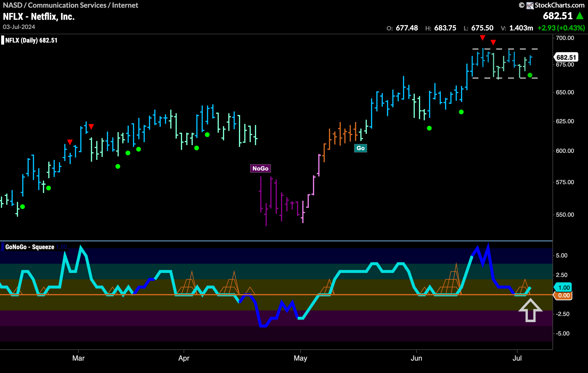588x373 pixels.
Task: Click the Jul axis label
Action: pos(517,358)
